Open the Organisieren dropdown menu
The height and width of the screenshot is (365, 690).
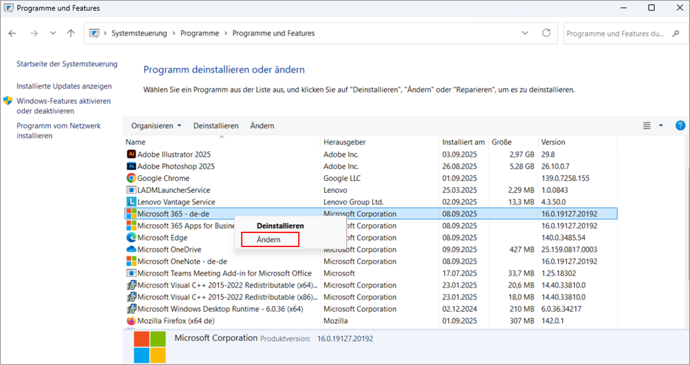156,126
